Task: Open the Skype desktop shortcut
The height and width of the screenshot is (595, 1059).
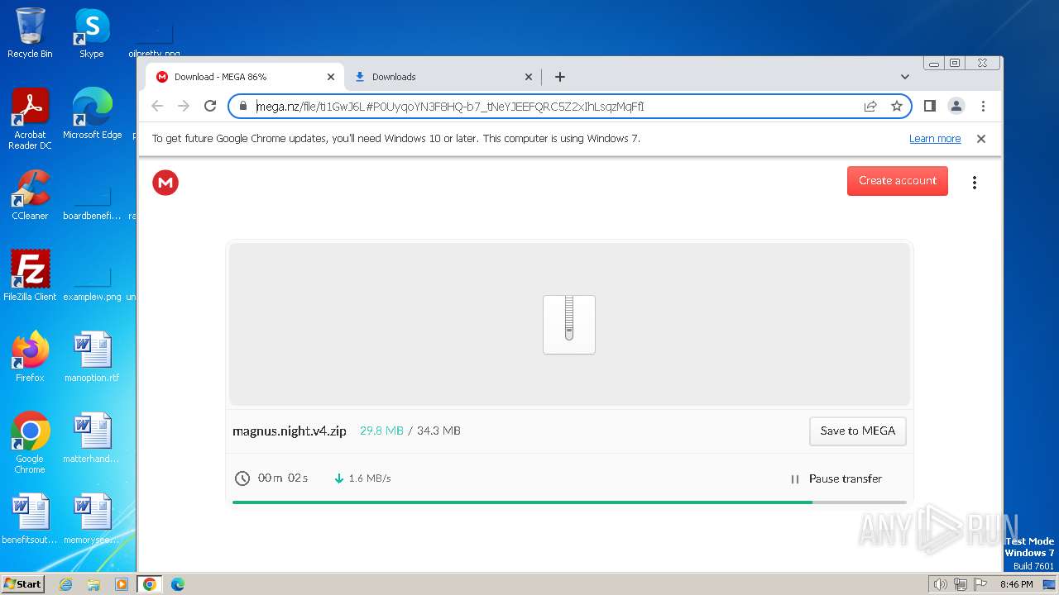Action: (92, 33)
